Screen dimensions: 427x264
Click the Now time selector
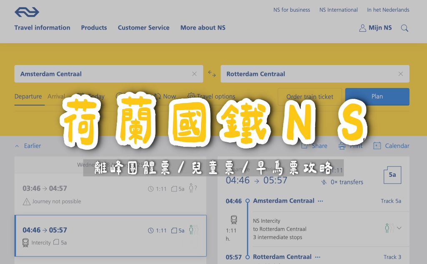tap(169, 96)
